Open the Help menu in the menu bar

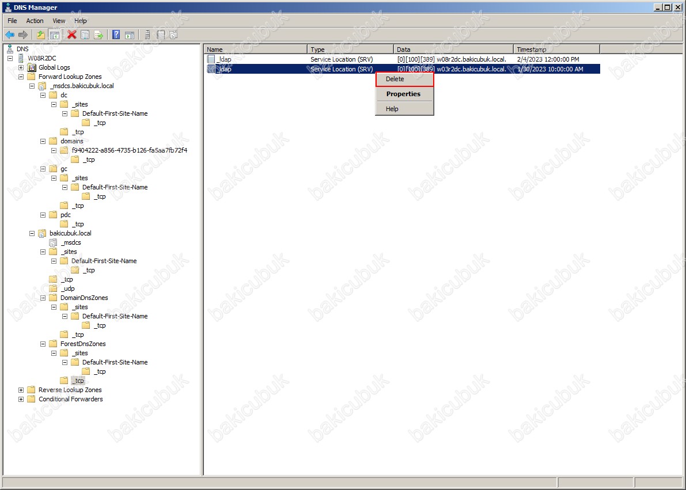pos(81,21)
